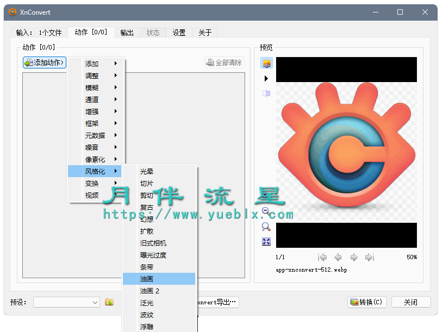Expand the 通道 submenu
The width and height of the screenshot is (443, 332).
(x=96, y=99)
